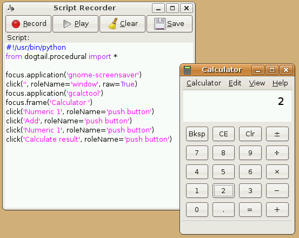Click the focused 2 key on the calculator
This screenshot has height=238, width=299.
pyautogui.click(x=223, y=191)
